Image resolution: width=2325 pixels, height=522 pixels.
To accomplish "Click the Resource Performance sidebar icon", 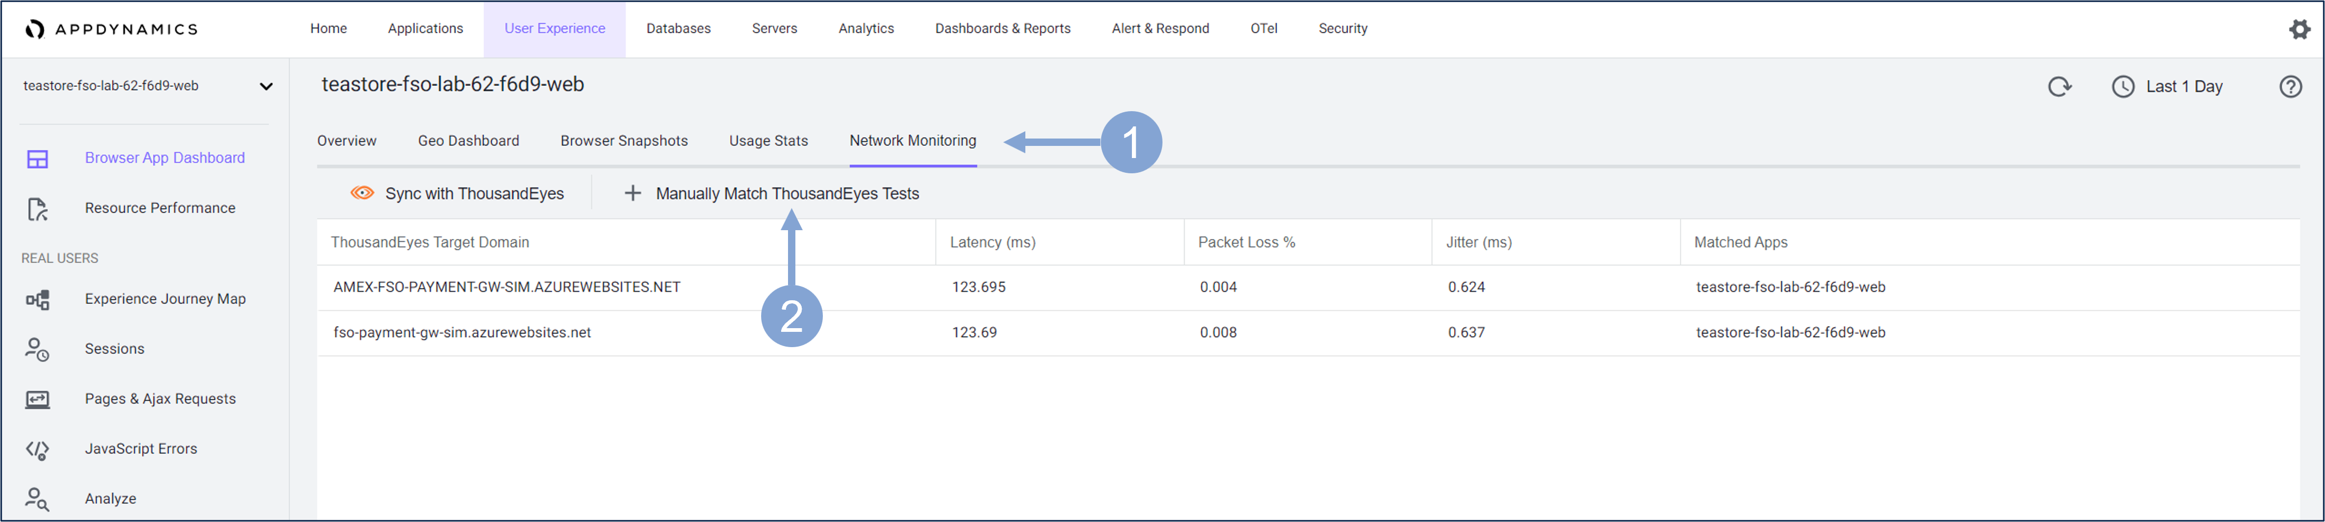I will pos(38,209).
